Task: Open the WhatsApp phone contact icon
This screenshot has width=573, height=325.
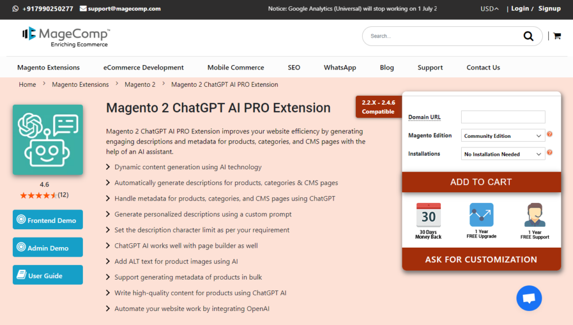Action: [x=16, y=8]
